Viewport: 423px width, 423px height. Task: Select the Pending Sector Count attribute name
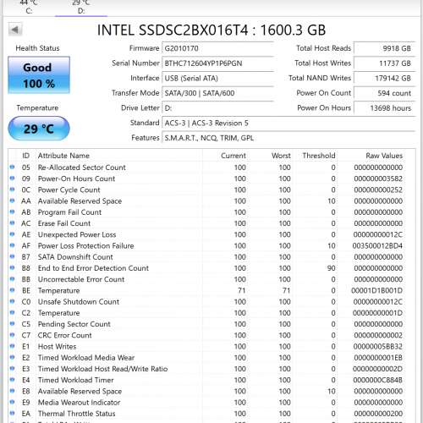74,324
